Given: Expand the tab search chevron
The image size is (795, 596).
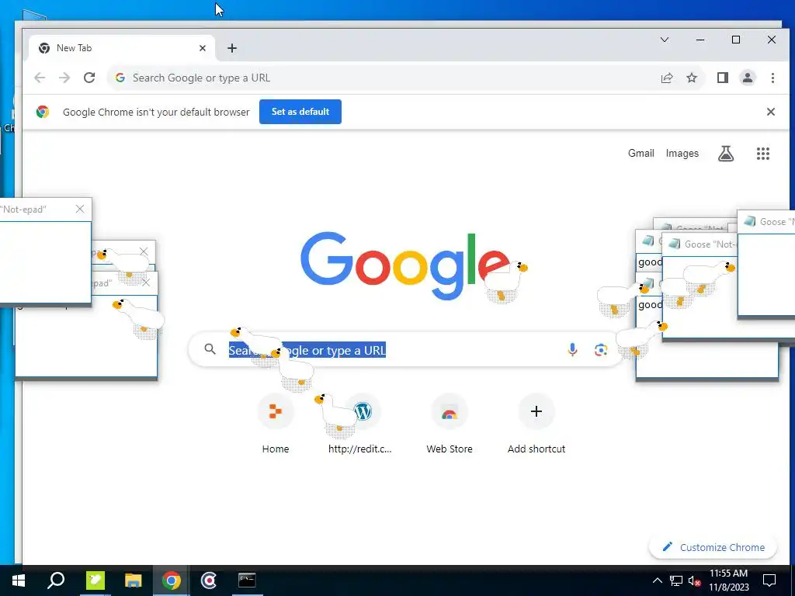Looking at the screenshot, I should pos(665,40).
